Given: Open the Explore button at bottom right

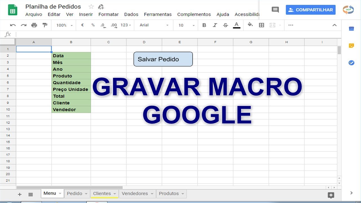Looking at the screenshot, I should pyautogui.click(x=331, y=195).
